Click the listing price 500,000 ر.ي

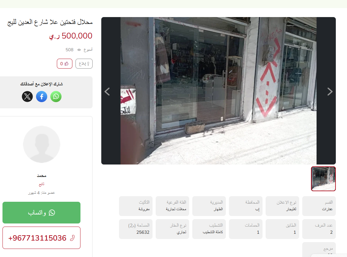click(71, 36)
